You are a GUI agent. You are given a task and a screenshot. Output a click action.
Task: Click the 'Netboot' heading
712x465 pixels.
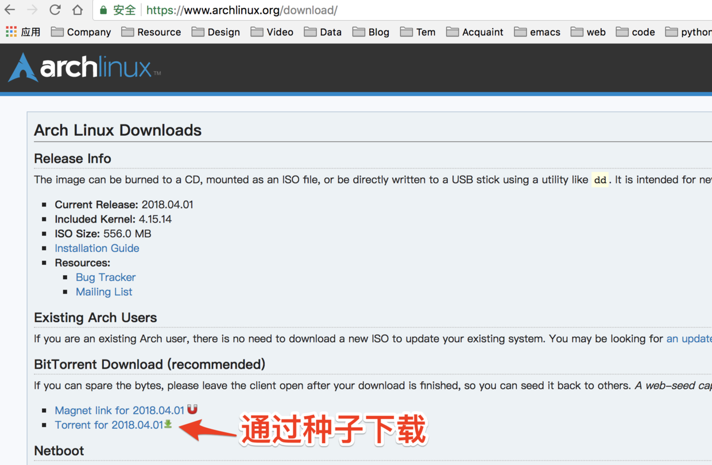pos(59,451)
